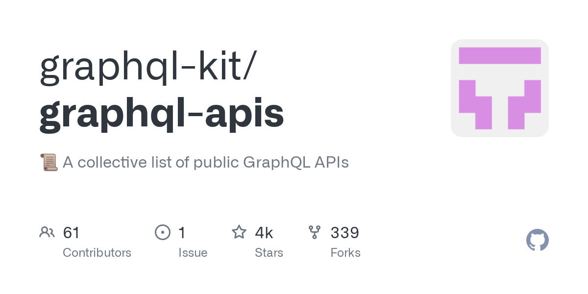Click the fork icon
Viewport: 588px width, 294px height.
point(315,232)
